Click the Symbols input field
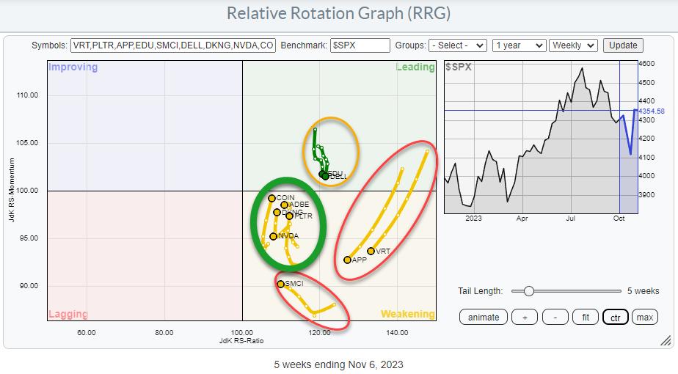This screenshot has width=678, height=374. point(173,45)
